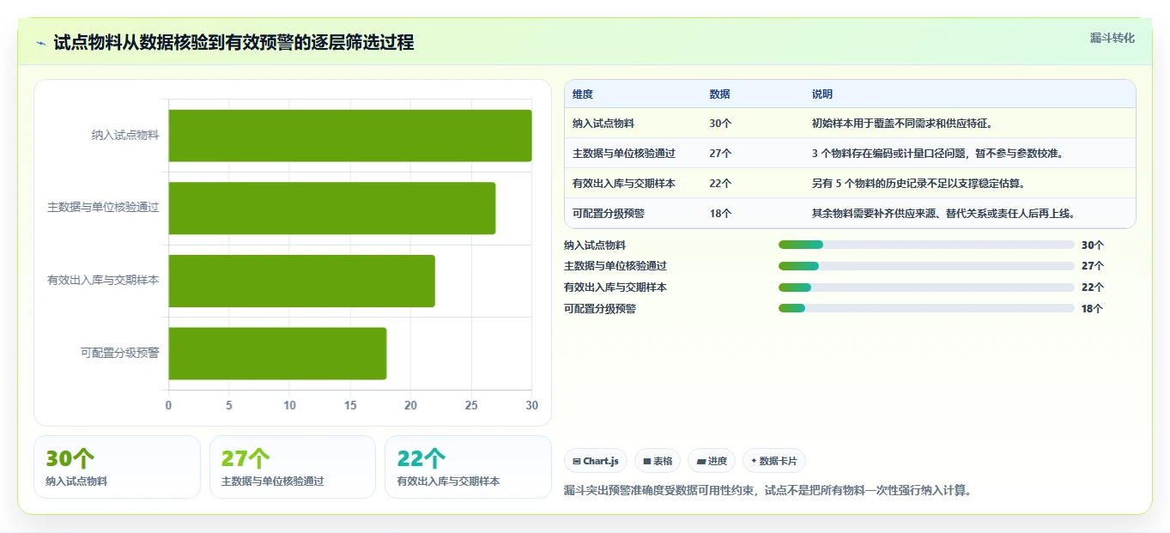Click the 主数据与单位核验通过 progress bar
1170x533 pixels.
[x=926, y=266]
